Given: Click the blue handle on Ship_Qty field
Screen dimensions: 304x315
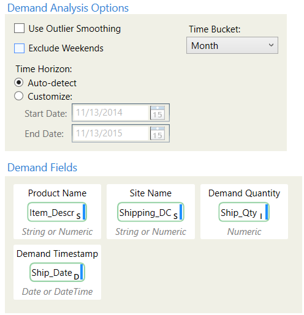Looking at the screenshot, I should 267,212.
